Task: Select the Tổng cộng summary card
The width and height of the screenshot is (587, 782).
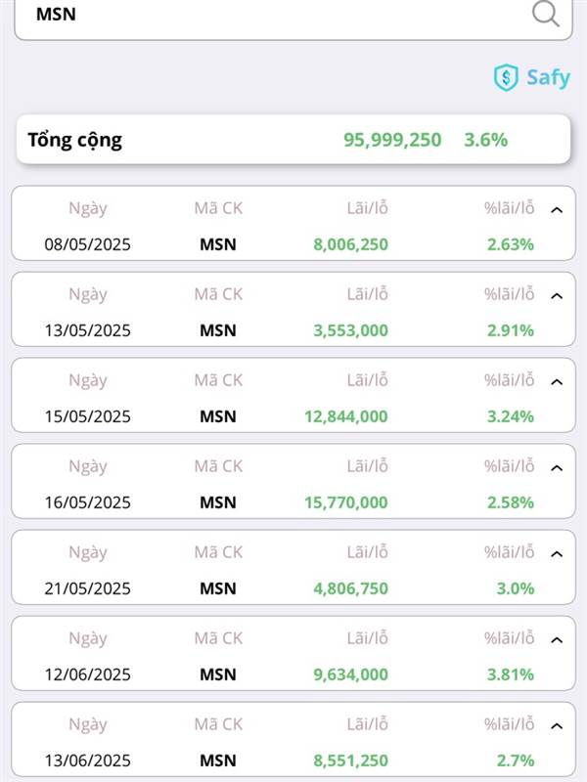Action: (293, 140)
